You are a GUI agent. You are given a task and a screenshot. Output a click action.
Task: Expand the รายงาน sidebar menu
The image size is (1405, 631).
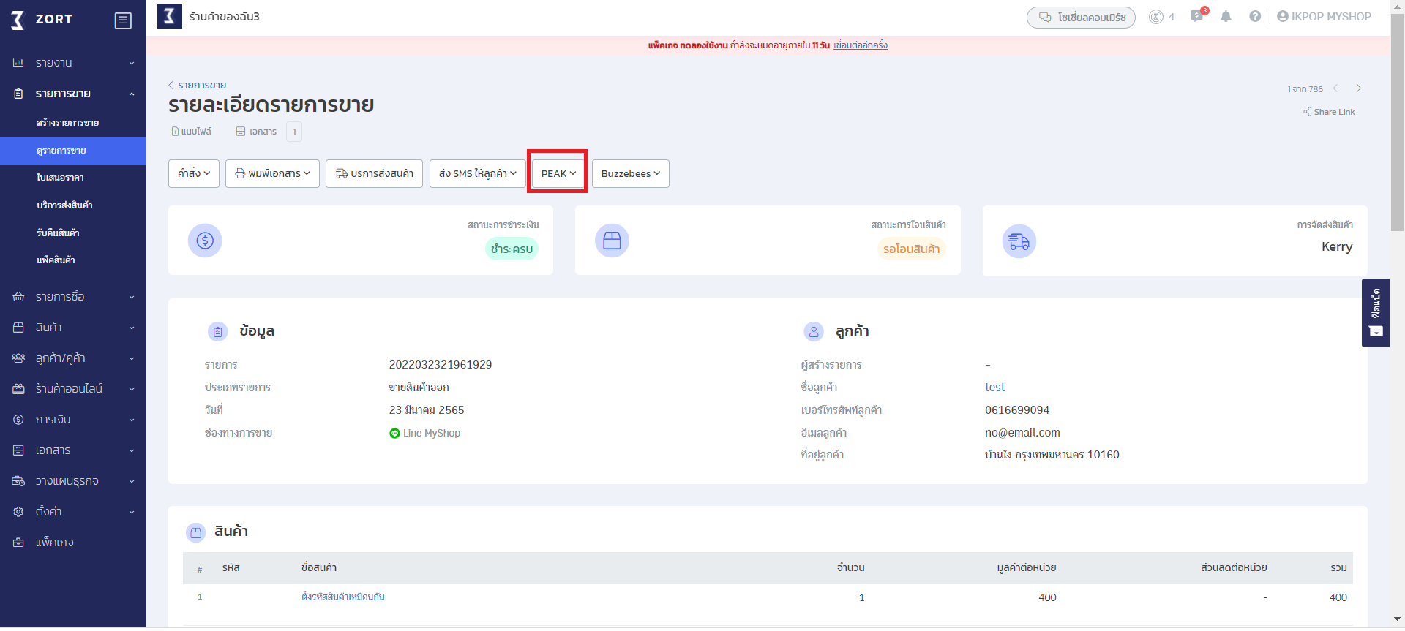[x=73, y=63]
